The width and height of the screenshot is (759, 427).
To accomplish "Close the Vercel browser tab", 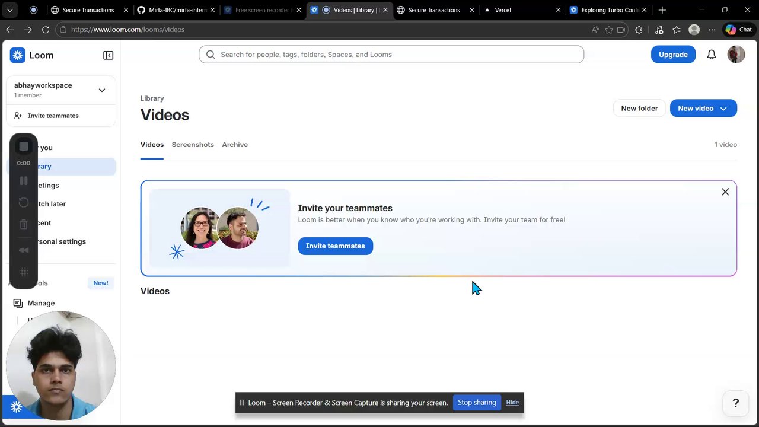I will [558, 10].
